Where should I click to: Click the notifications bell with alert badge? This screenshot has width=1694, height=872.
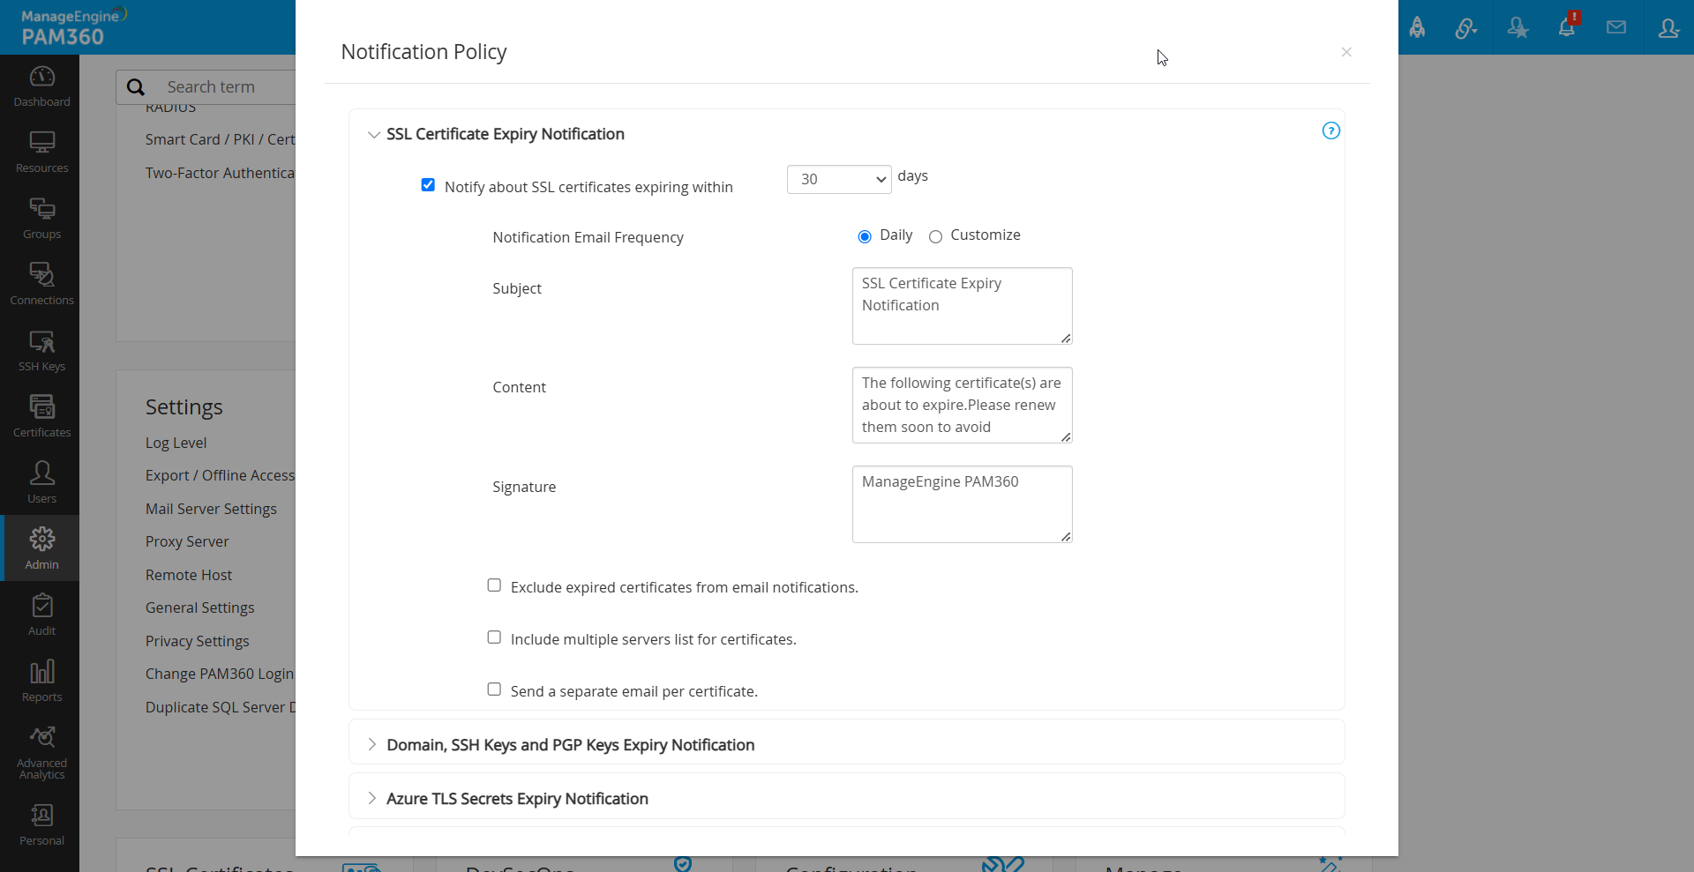tap(1568, 27)
